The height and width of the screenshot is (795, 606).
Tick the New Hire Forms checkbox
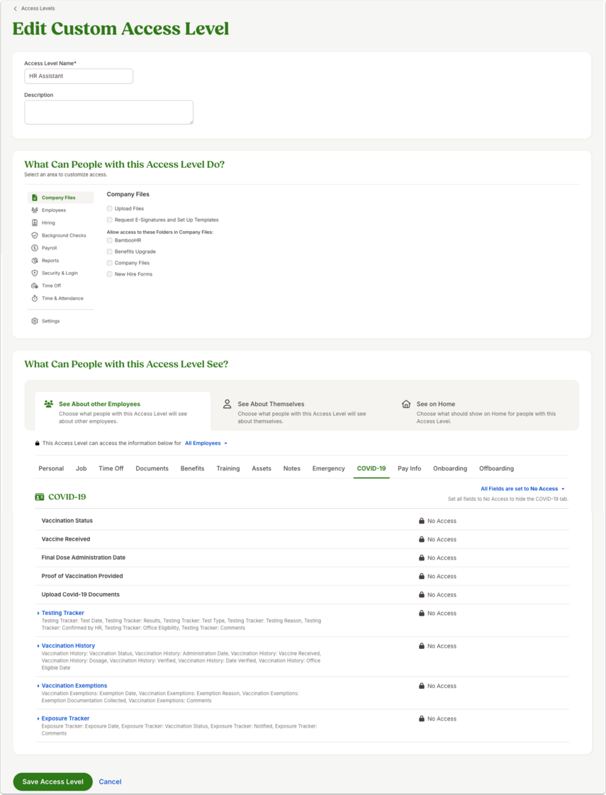[x=110, y=274]
